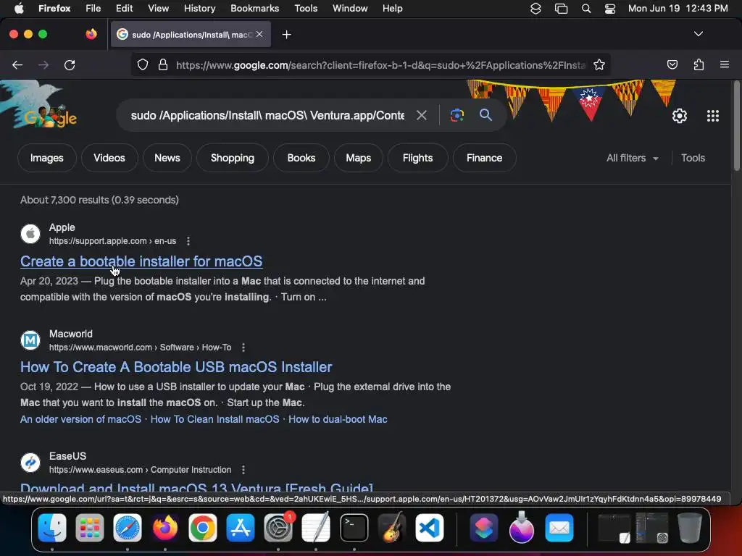Screen dimensions: 742x556
Task: Open the Apple result options three-dot menu
Action: point(188,241)
